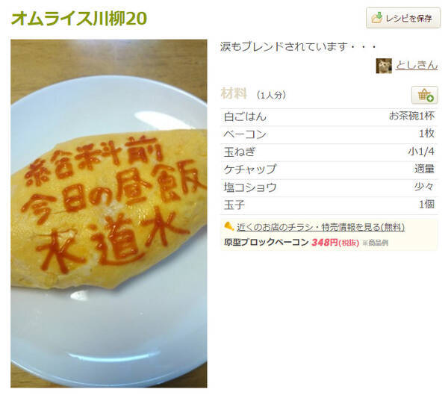The image size is (448, 398).
Task: Select the 塩コショウ ingredient row
Action: click(329, 188)
